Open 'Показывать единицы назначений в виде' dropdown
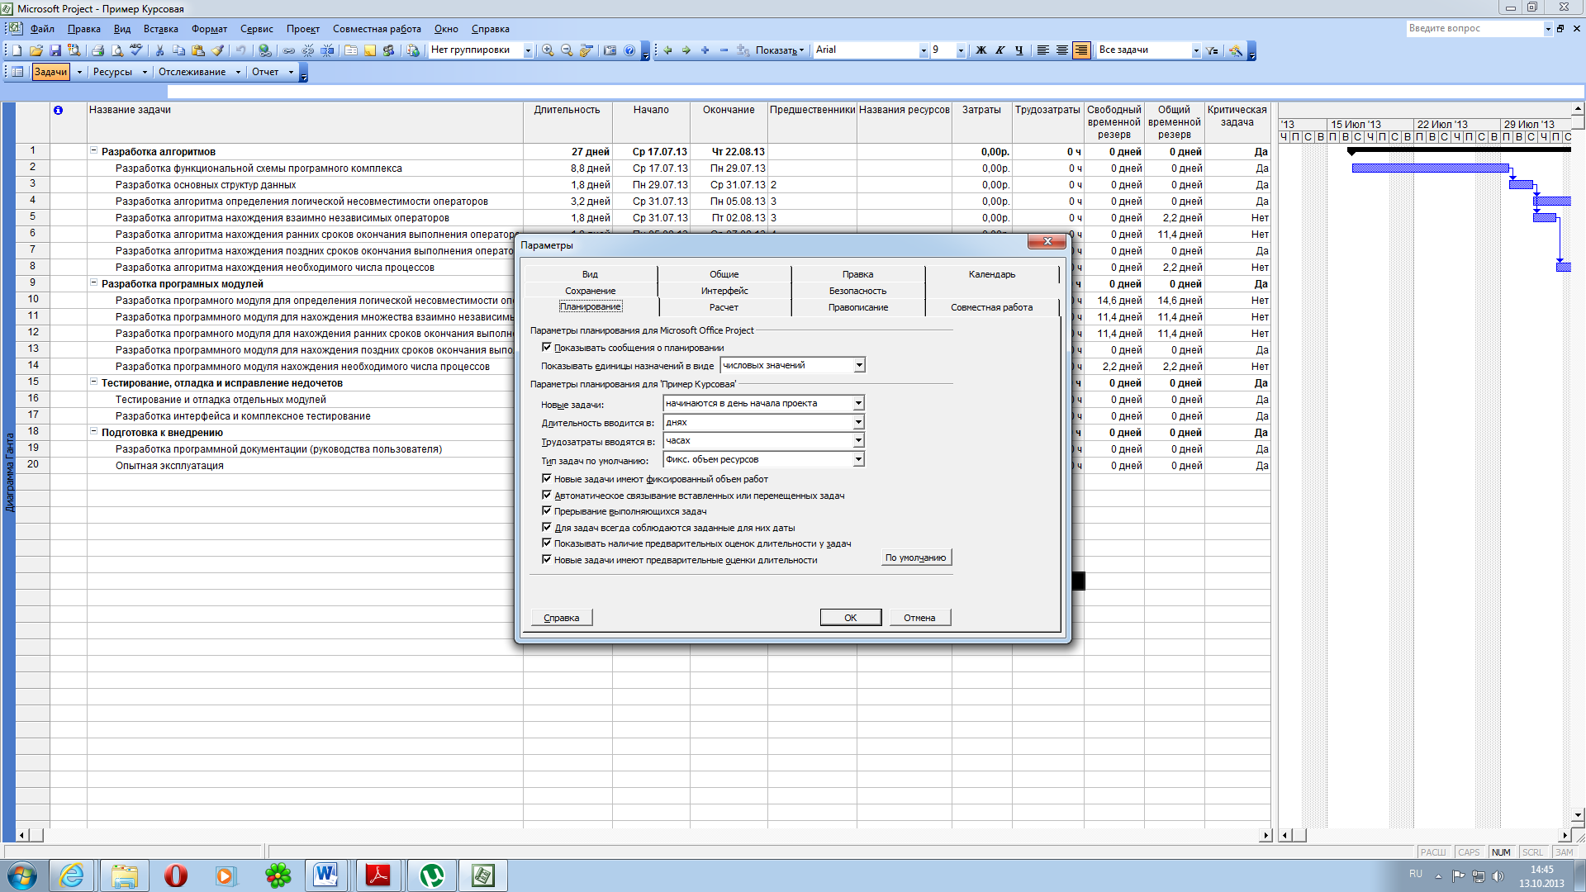 [859, 365]
